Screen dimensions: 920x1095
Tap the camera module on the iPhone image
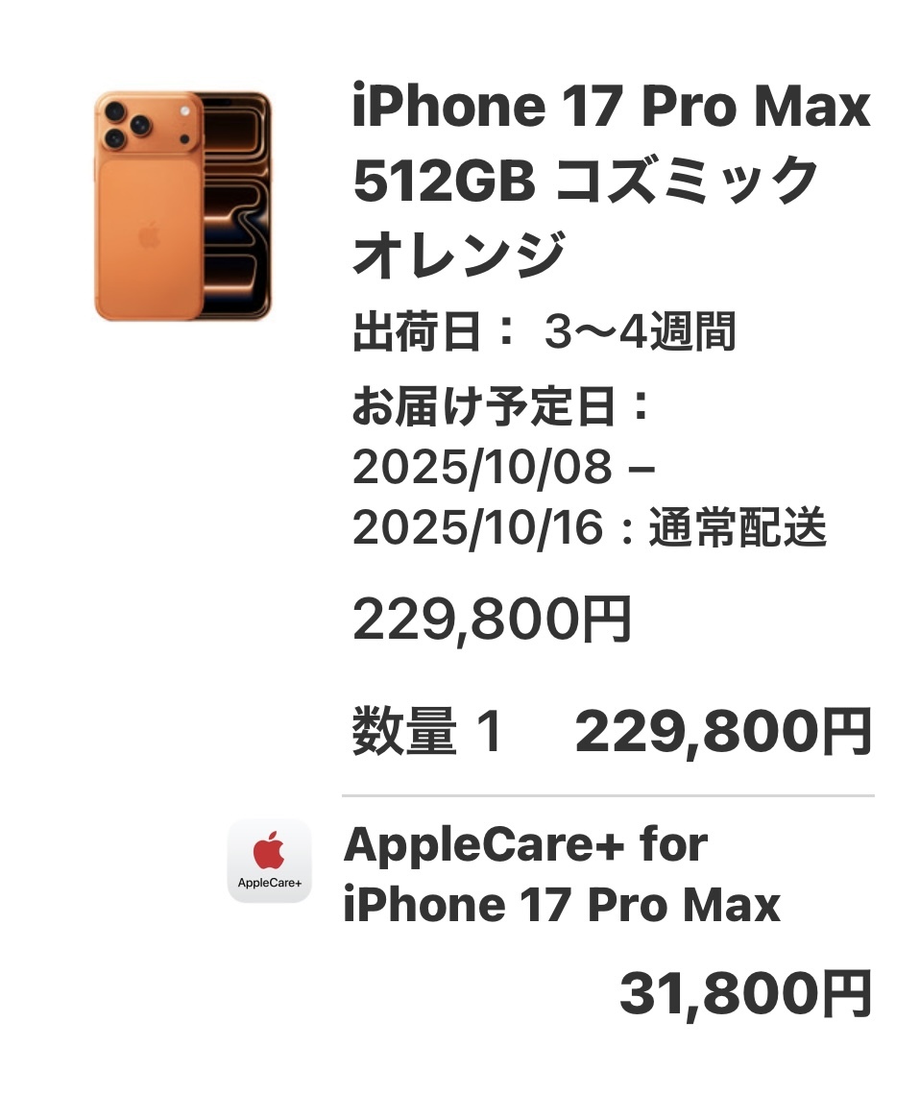click(x=149, y=125)
